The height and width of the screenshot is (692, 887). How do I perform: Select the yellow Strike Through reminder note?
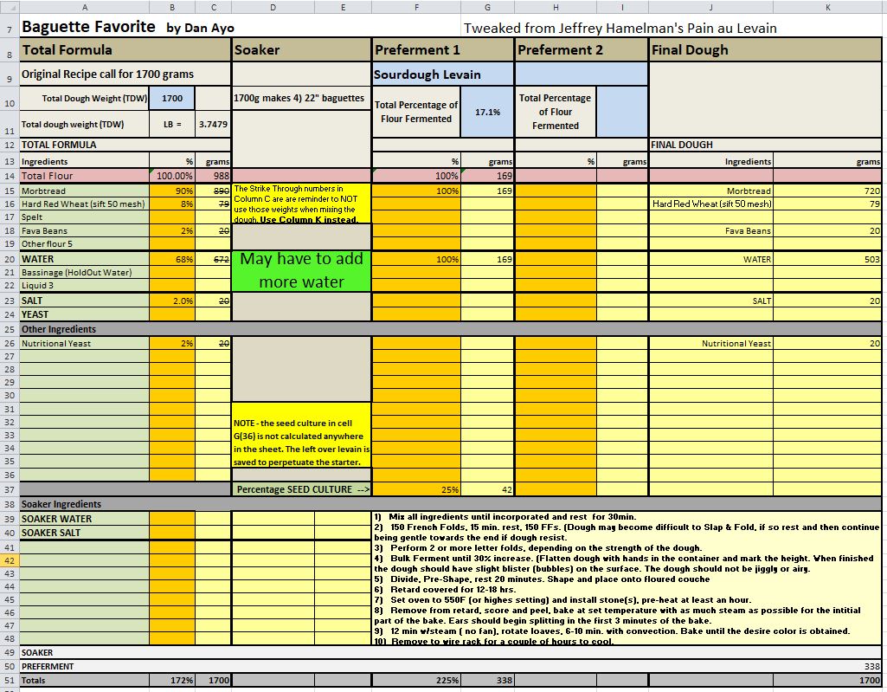(x=301, y=203)
